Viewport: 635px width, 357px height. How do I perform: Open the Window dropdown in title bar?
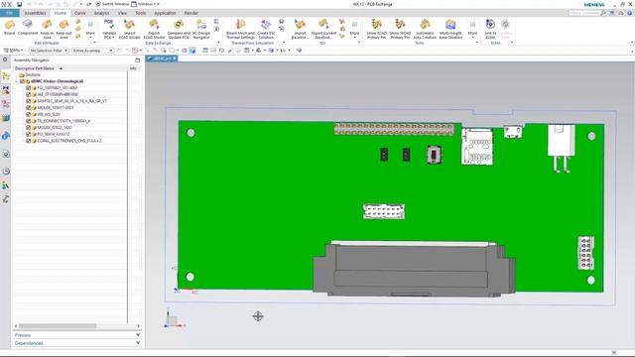(x=145, y=4)
